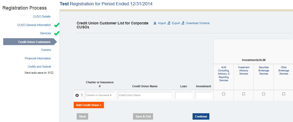
Task: Remove credit union row 1
Action: (77, 95)
